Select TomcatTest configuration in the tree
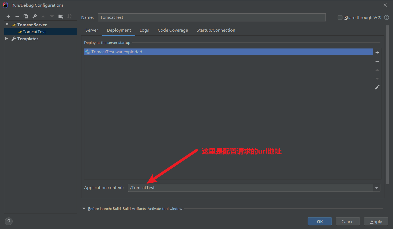393x229 pixels. tap(40, 32)
